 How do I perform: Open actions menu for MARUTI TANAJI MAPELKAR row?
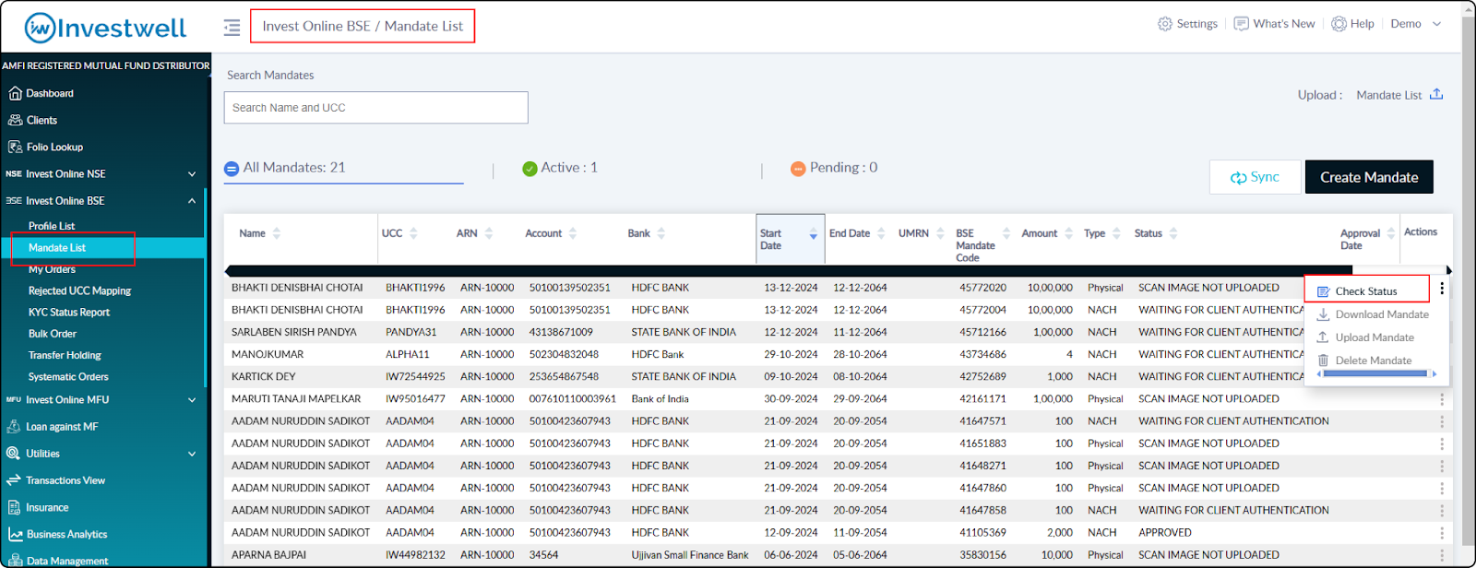coord(1442,399)
